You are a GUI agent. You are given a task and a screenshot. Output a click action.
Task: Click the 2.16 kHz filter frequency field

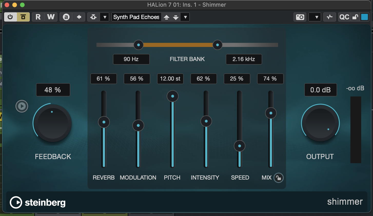(x=244, y=59)
